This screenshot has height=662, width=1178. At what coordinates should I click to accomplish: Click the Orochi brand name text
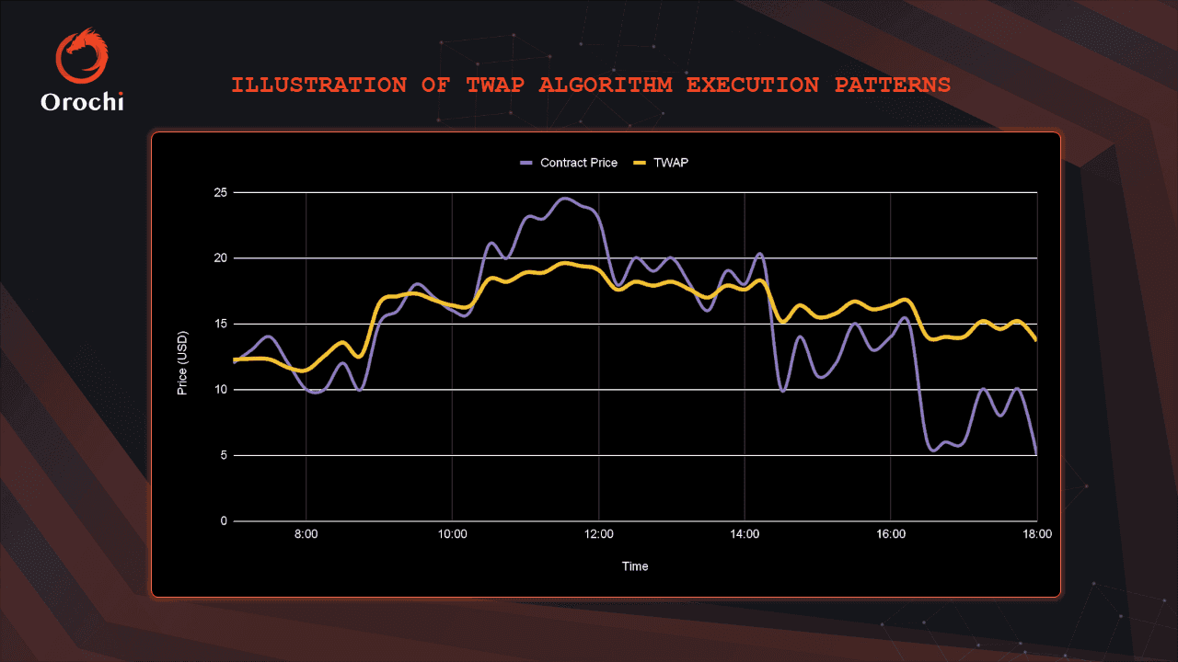pos(82,102)
